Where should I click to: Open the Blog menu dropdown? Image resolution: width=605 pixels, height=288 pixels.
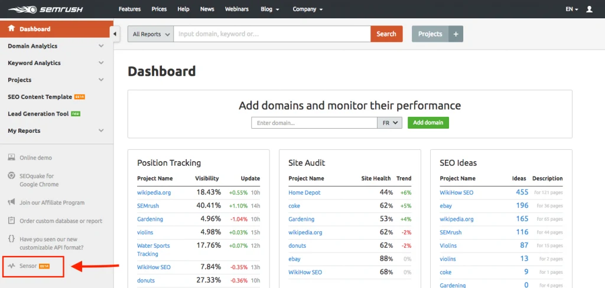[269, 9]
